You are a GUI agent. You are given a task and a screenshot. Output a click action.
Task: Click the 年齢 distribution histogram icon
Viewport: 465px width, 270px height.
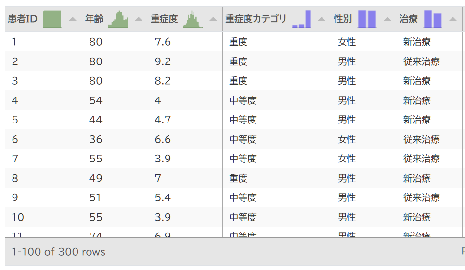click(x=118, y=19)
